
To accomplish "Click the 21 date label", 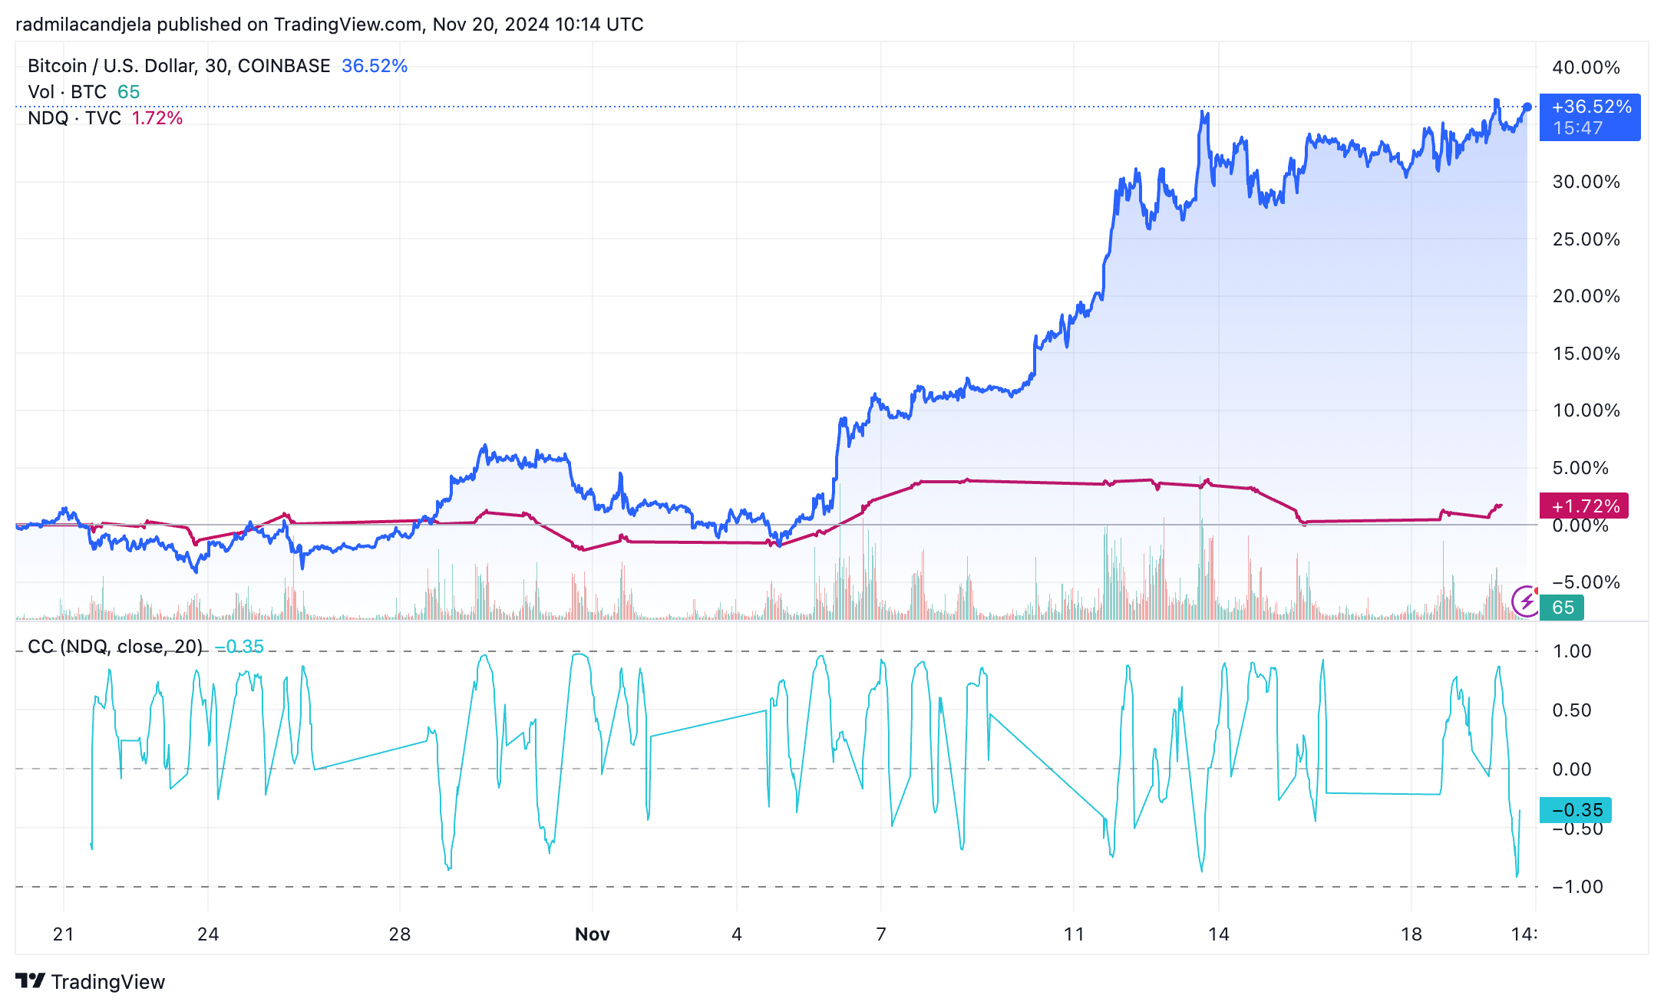I will click(x=64, y=934).
